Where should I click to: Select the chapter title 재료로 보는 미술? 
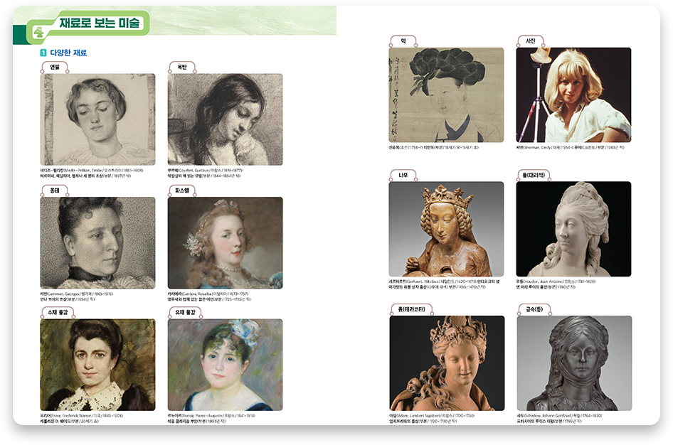coord(100,22)
